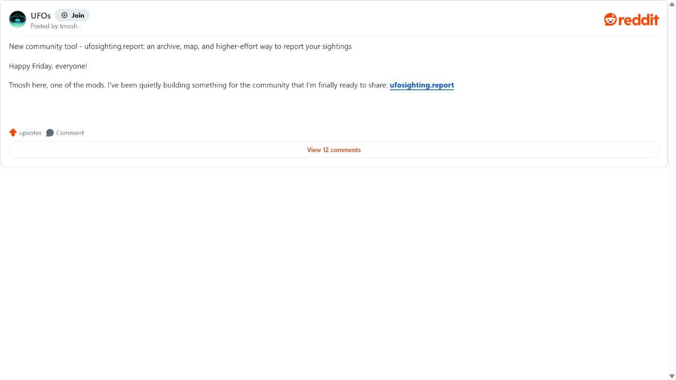Click the scrollbar up arrow
This screenshot has height=380, width=676.
pos(672,4)
